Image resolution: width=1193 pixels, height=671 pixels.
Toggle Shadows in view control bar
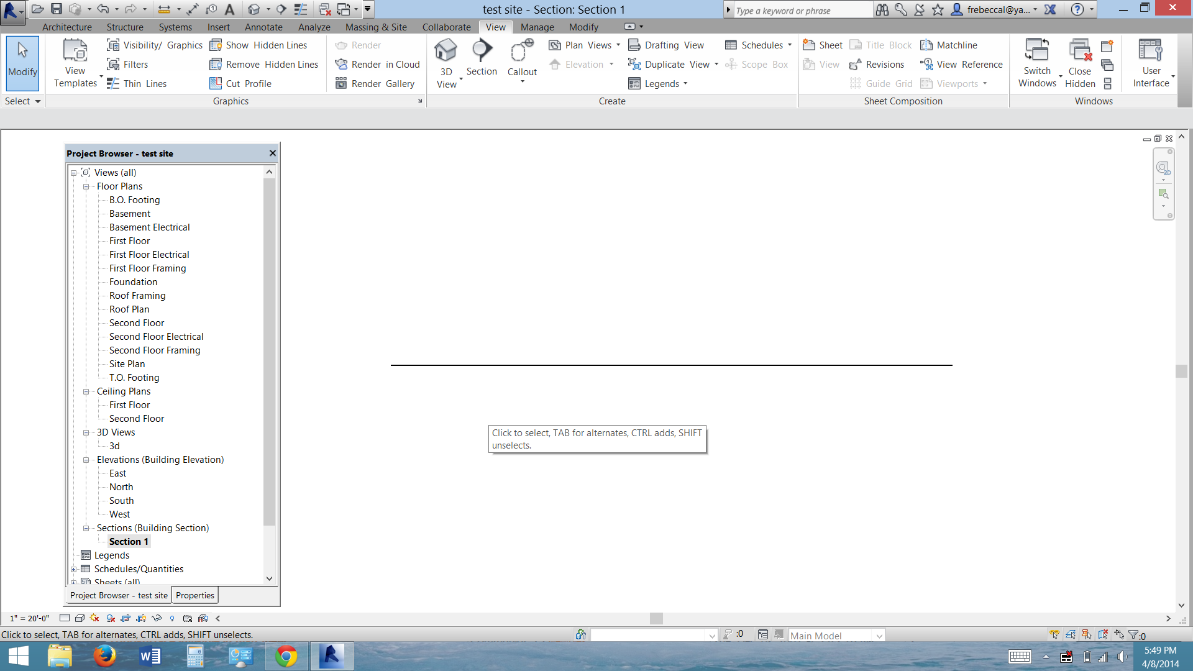111,618
